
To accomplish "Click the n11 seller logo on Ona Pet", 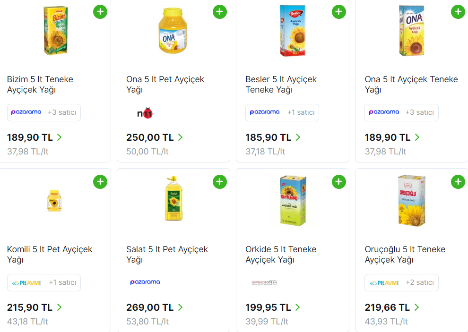I will (145, 113).
